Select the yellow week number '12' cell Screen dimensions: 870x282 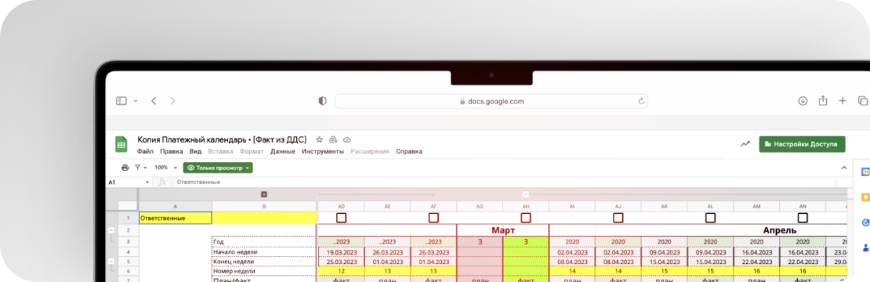pos(341,272)
